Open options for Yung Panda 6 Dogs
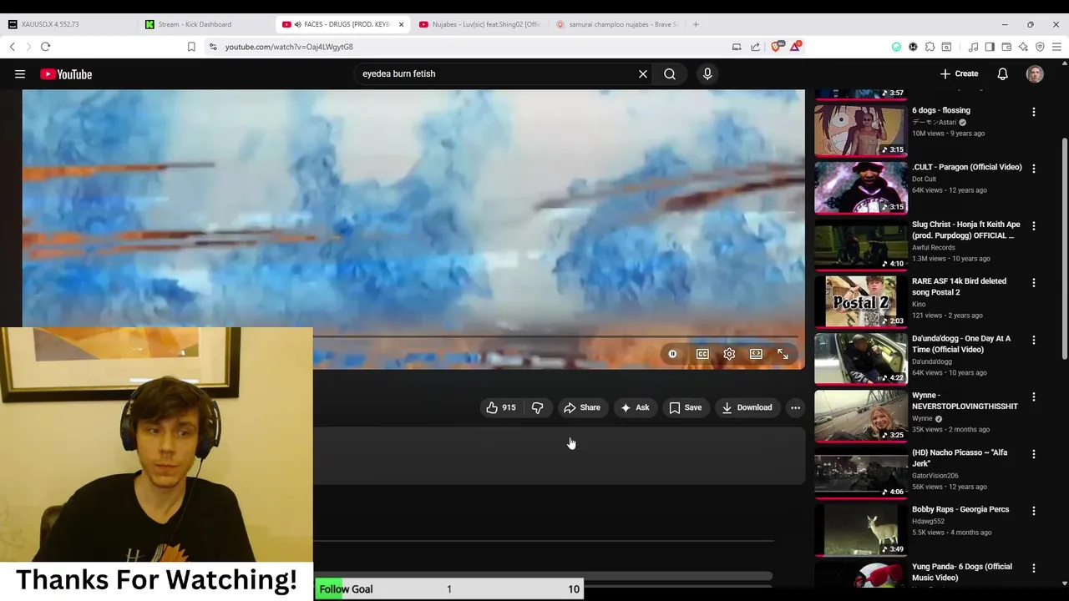This screenshot has height=601, width=1069. [1034, 568]
